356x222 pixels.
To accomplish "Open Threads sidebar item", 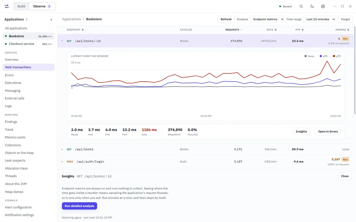I will click(x=28, y=176).
